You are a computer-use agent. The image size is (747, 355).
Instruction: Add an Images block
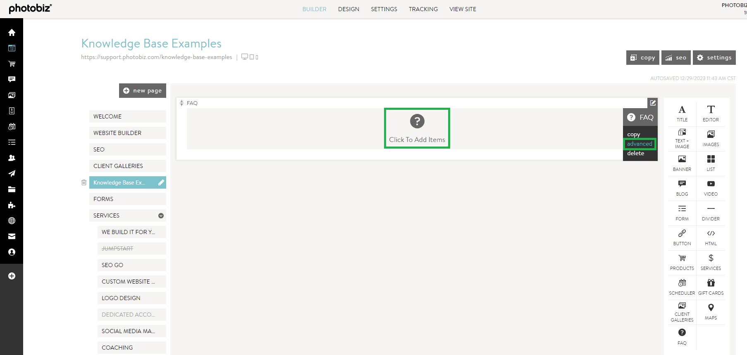click(711, 138)
